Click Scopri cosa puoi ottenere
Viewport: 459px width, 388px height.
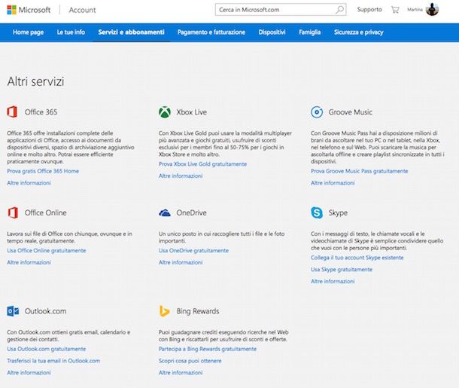pos(190,361)
